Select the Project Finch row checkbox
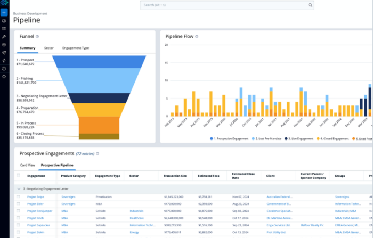 click(18, 218)
